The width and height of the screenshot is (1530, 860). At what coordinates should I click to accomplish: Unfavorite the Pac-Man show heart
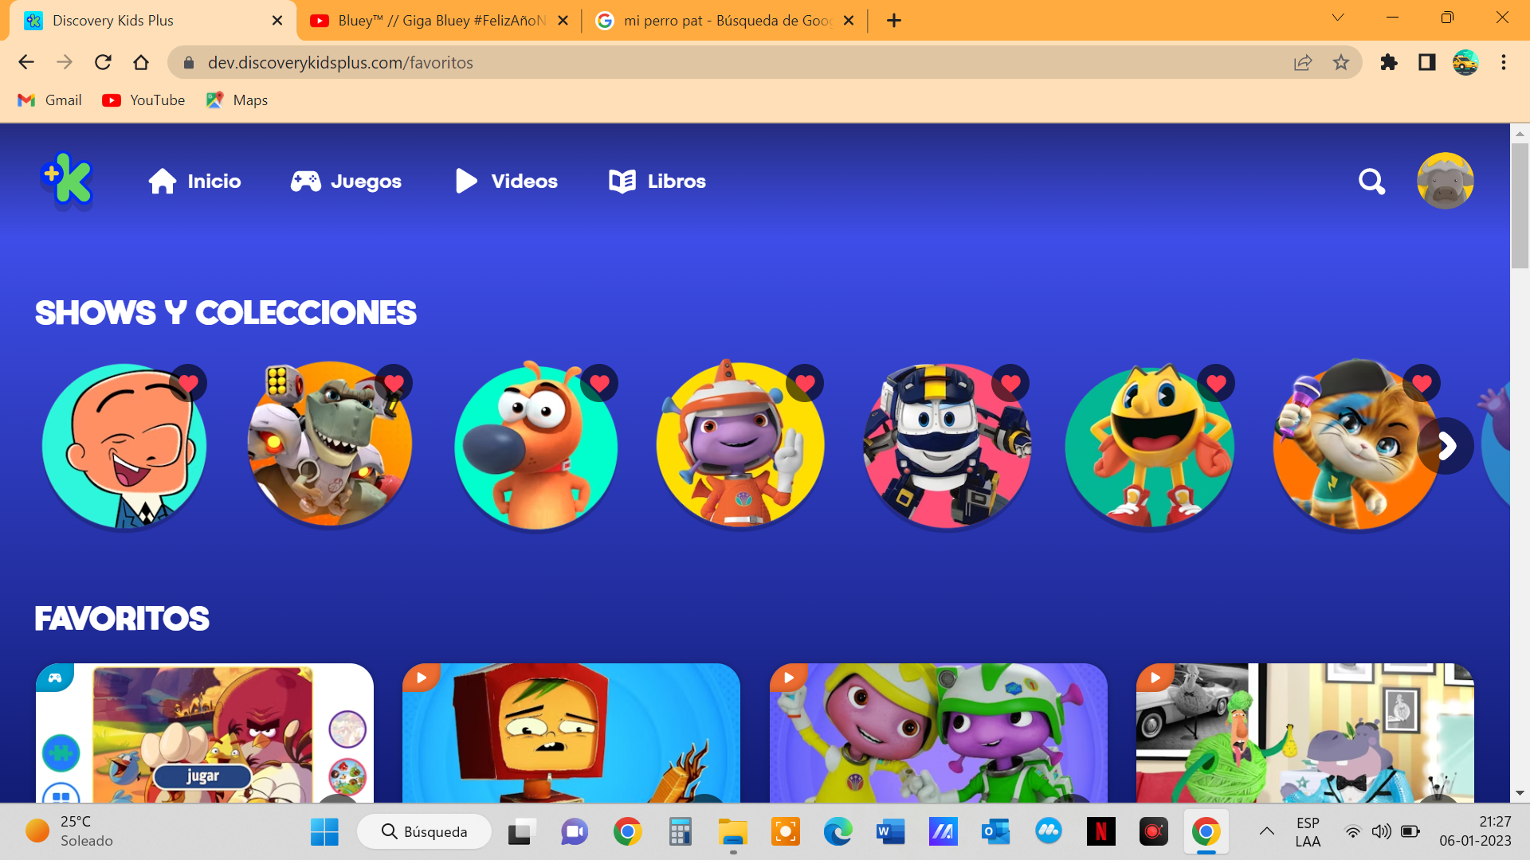point(1216,384)
